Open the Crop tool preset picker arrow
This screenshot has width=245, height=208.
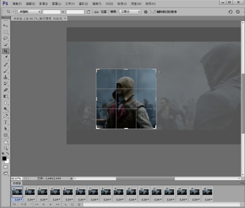click(13, 12)
